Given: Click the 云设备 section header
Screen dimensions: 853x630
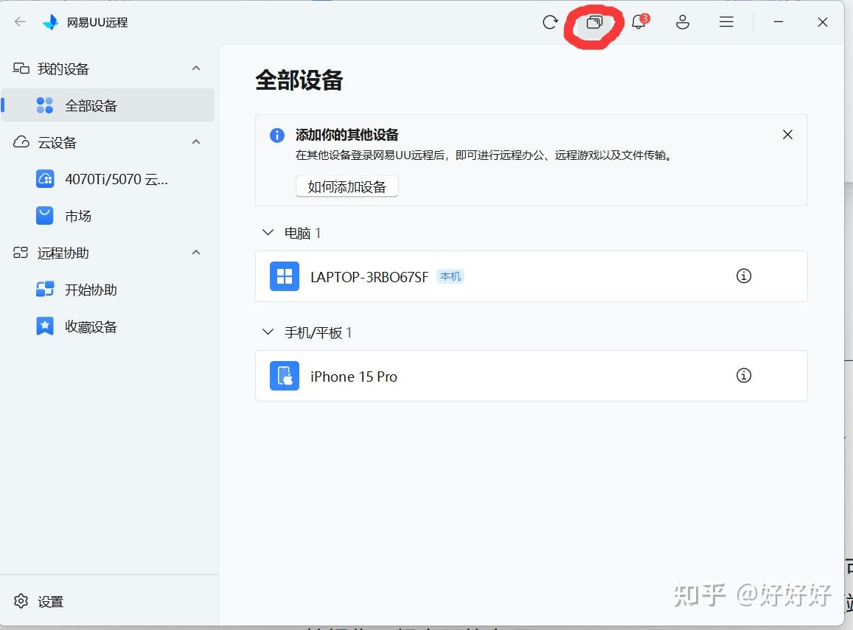Looking at the screenshot, I should [108, 142].
